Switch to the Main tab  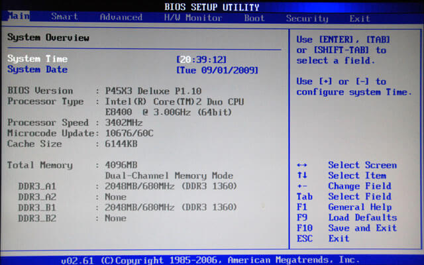pyautogui.click(x=19, y=16)
